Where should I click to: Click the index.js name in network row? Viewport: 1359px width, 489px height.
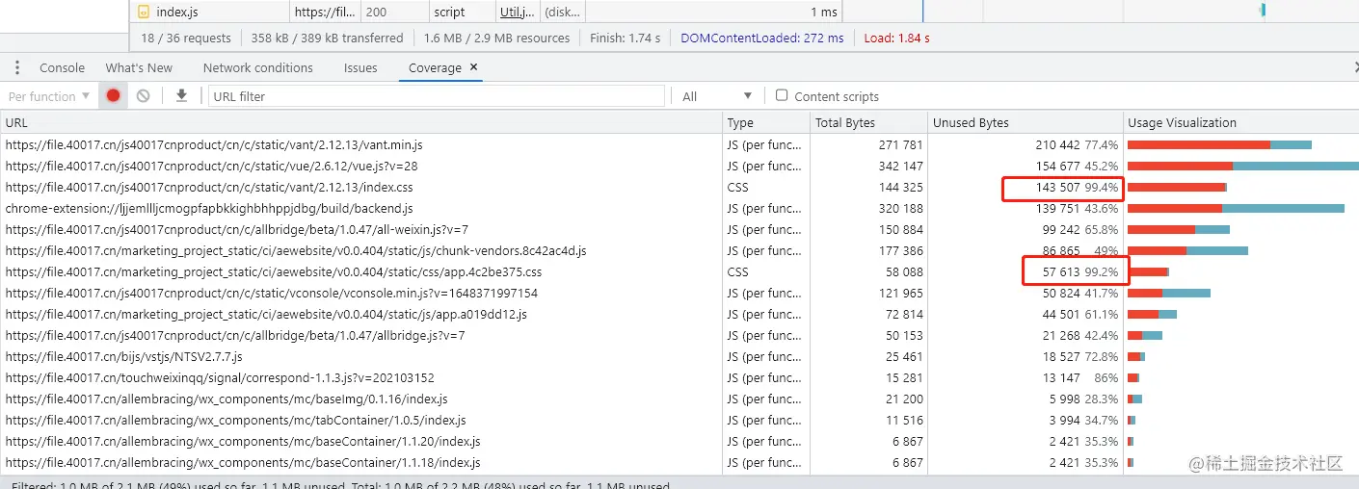pyautogui.click(x=177, y=12)
